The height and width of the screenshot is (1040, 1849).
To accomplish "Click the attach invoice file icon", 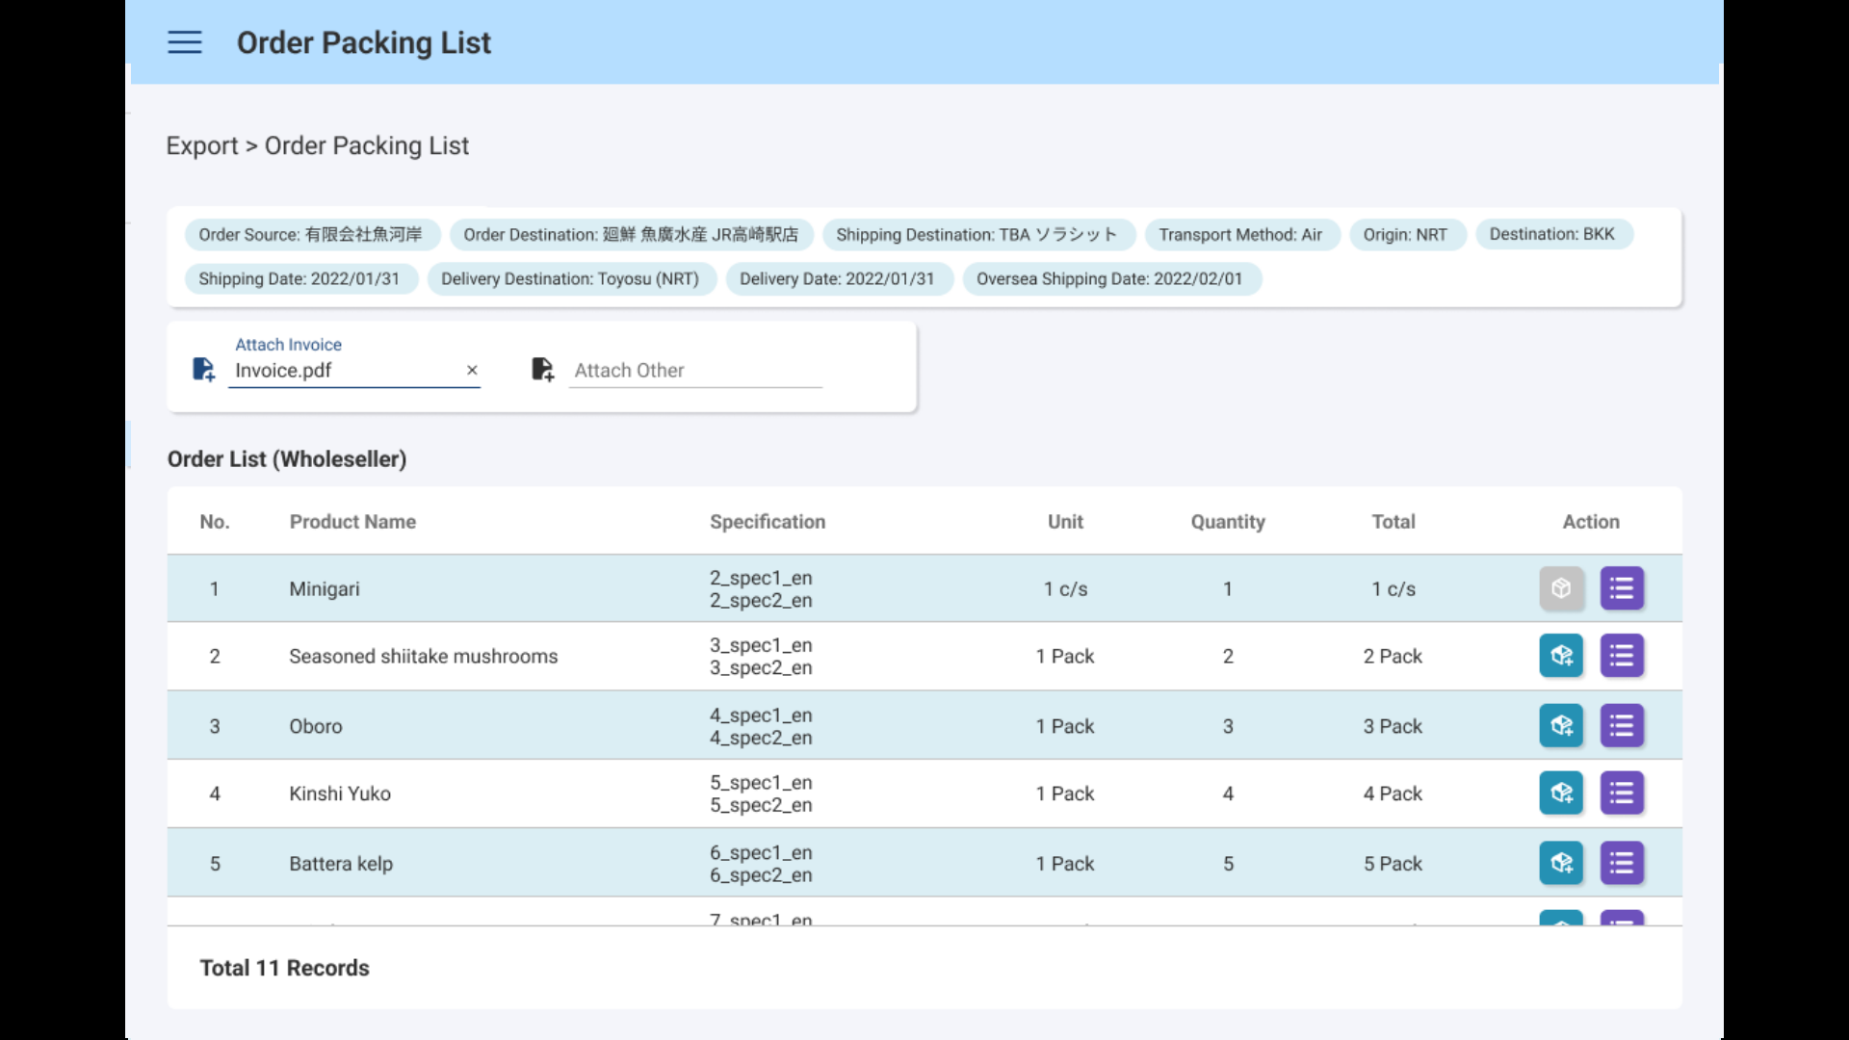I will 203,370.
